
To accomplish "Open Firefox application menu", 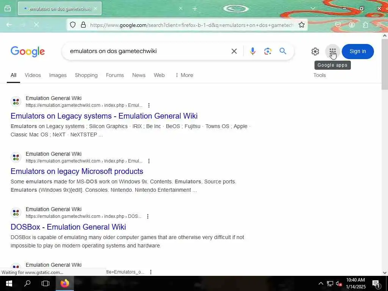I will tap(379, 25).
